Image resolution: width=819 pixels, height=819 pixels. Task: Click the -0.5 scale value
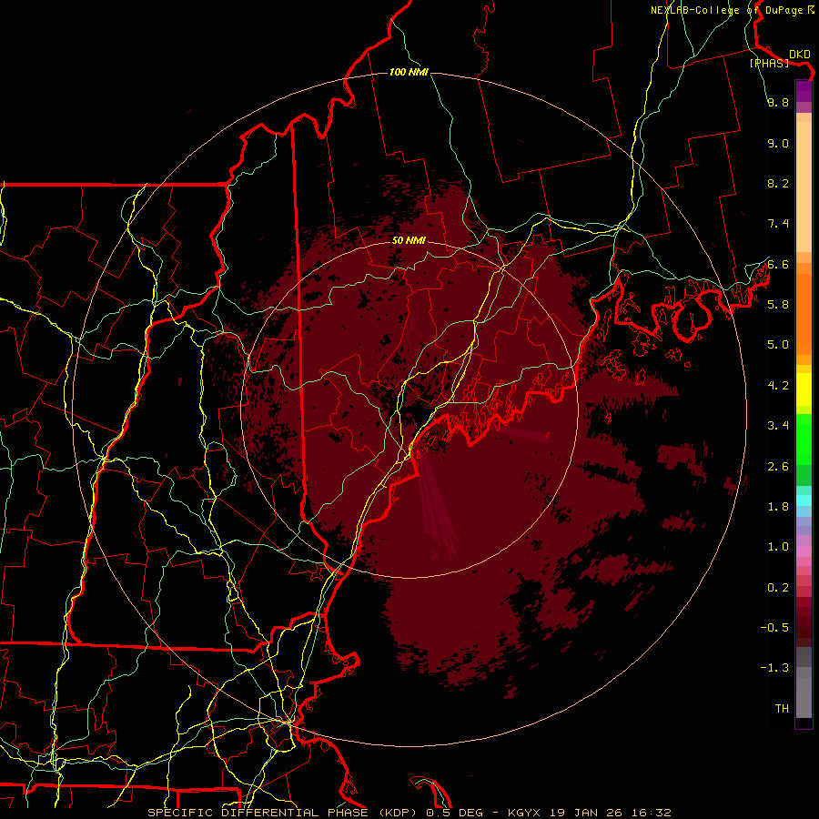[774, 628]
